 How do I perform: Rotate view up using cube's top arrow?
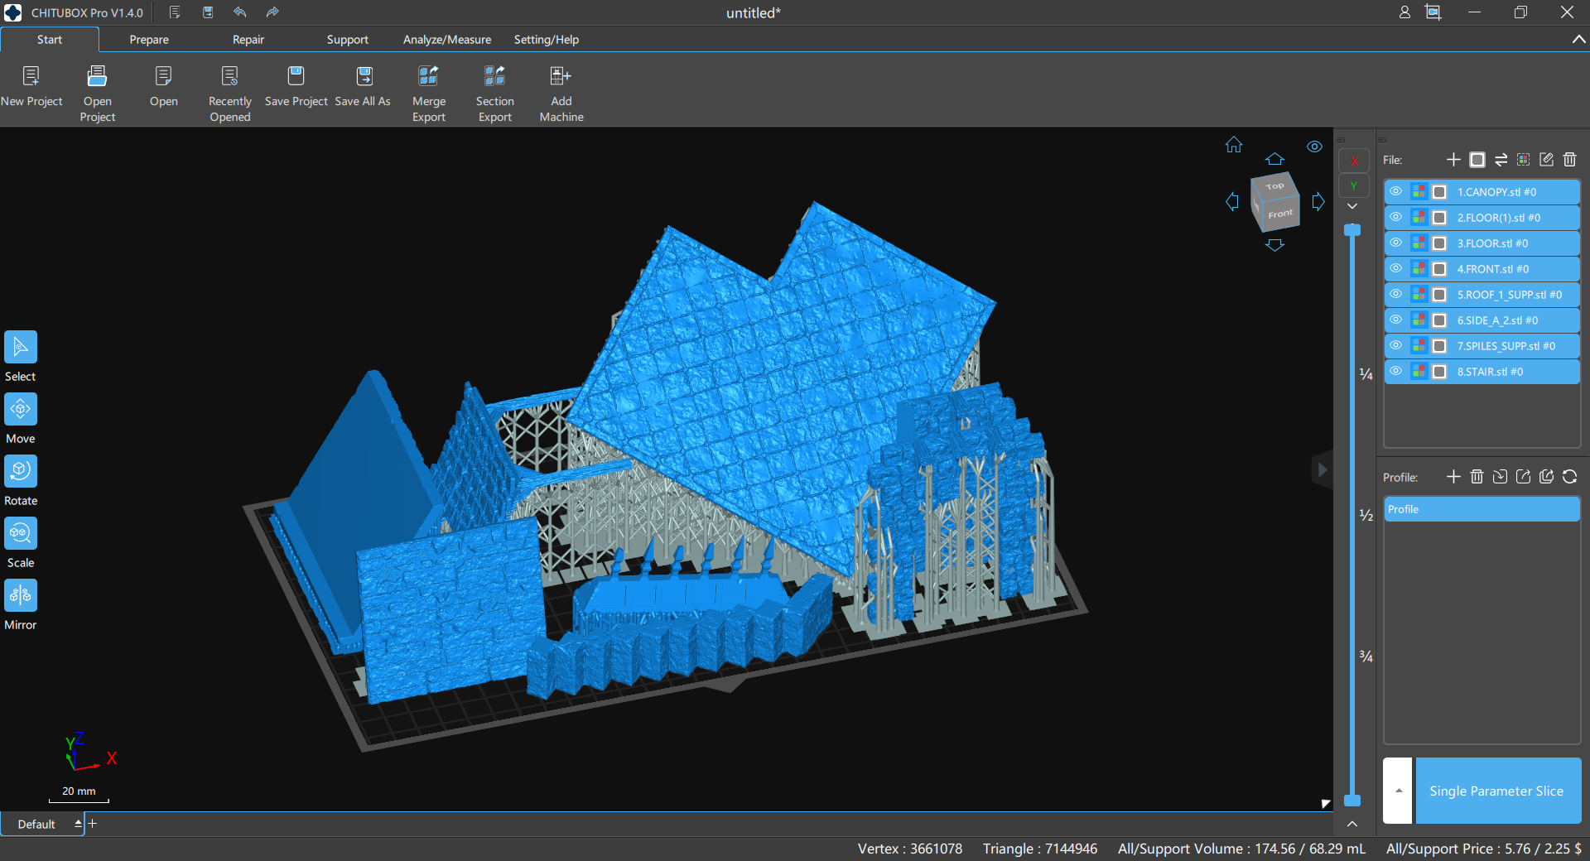pos(1274,159)
